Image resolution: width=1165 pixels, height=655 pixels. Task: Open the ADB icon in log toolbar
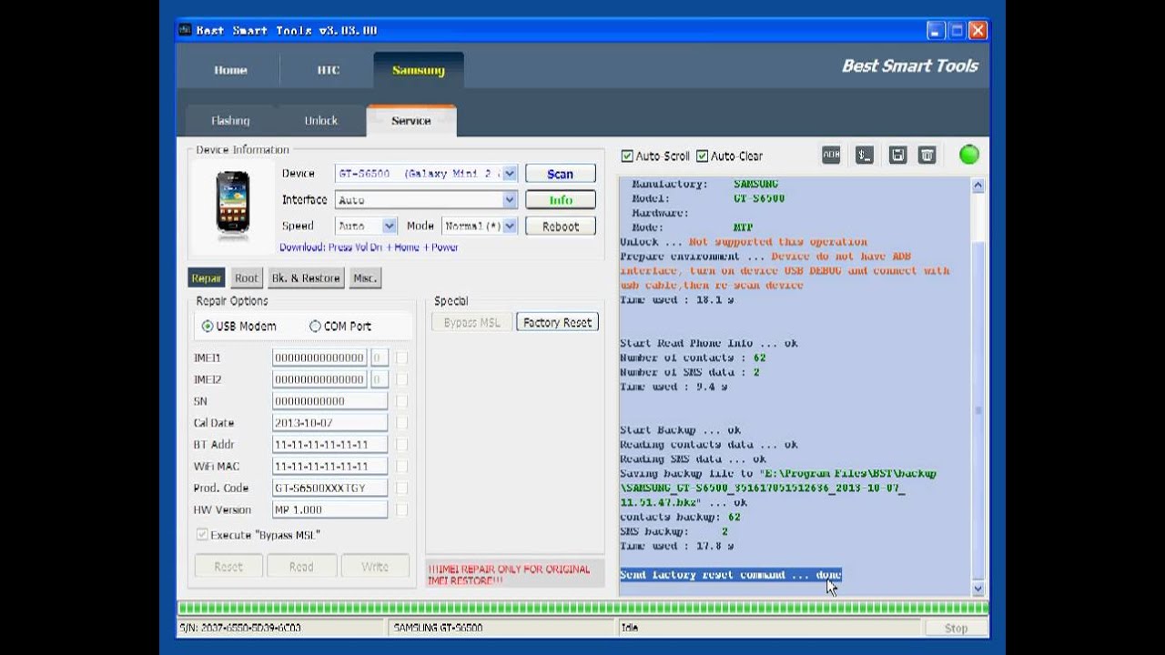(831, 156)
